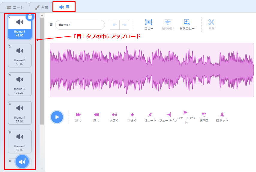Image resolution: width=256 pixels, height=172 pixels.
Task: Apply the ロボット robot effect
Action: click(222, 117)
